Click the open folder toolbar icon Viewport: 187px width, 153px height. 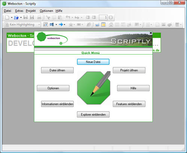tap(16, 18)
